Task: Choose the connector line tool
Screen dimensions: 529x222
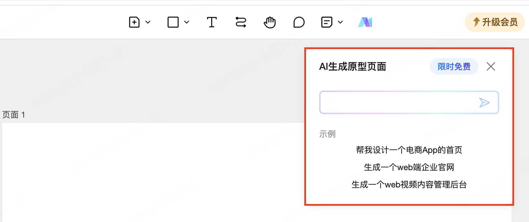Action: click(x=241, y=22)
